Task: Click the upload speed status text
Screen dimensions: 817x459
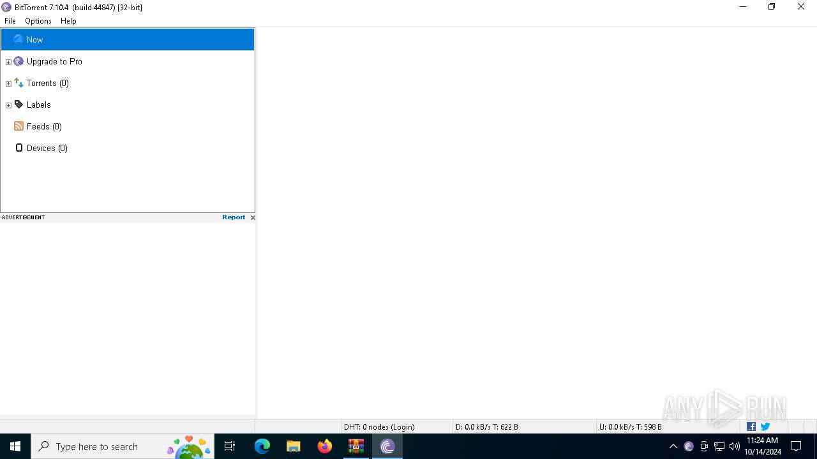Action: click(x=630, y=427)
